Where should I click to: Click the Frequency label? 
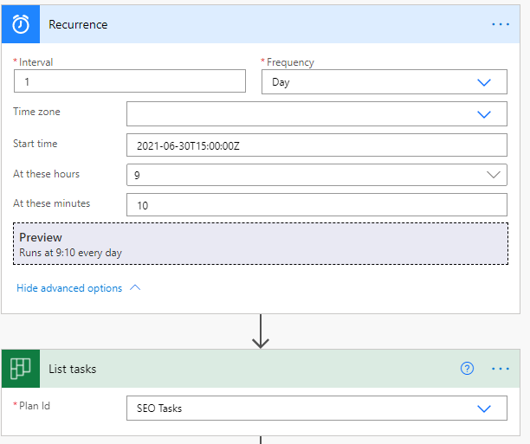290,62
